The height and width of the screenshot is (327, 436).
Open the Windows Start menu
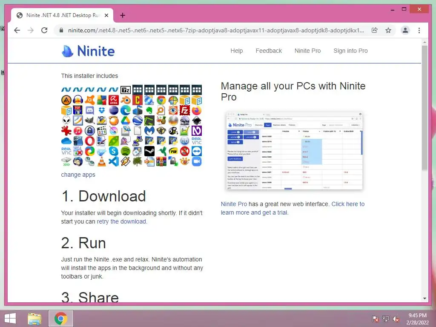[x=10, y=318]
